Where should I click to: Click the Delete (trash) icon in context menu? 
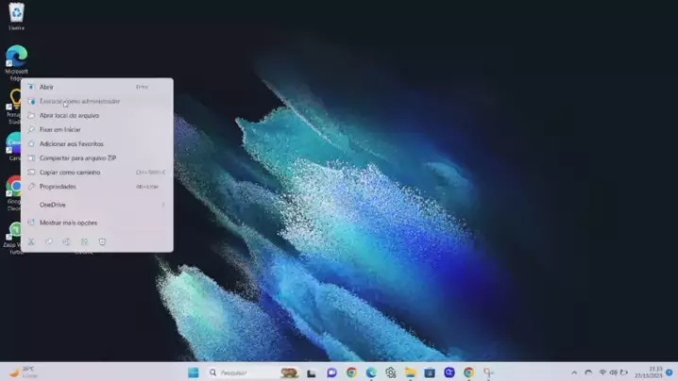point(102,241)
